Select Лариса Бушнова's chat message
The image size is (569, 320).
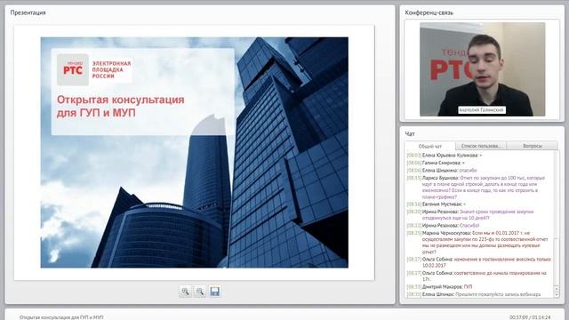point(479,188)
